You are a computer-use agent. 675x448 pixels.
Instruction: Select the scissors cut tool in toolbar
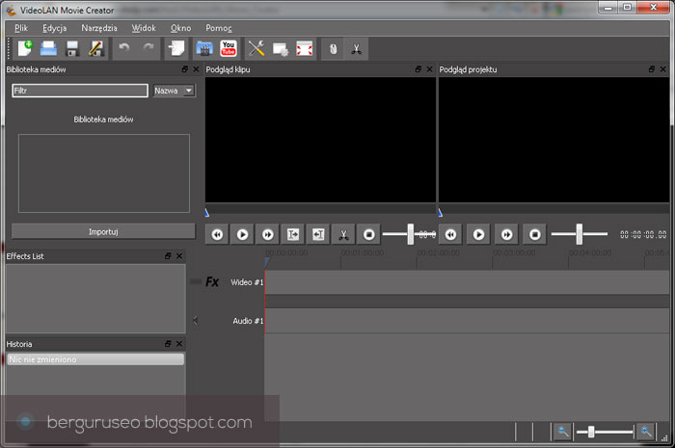[x=357, y=48]
